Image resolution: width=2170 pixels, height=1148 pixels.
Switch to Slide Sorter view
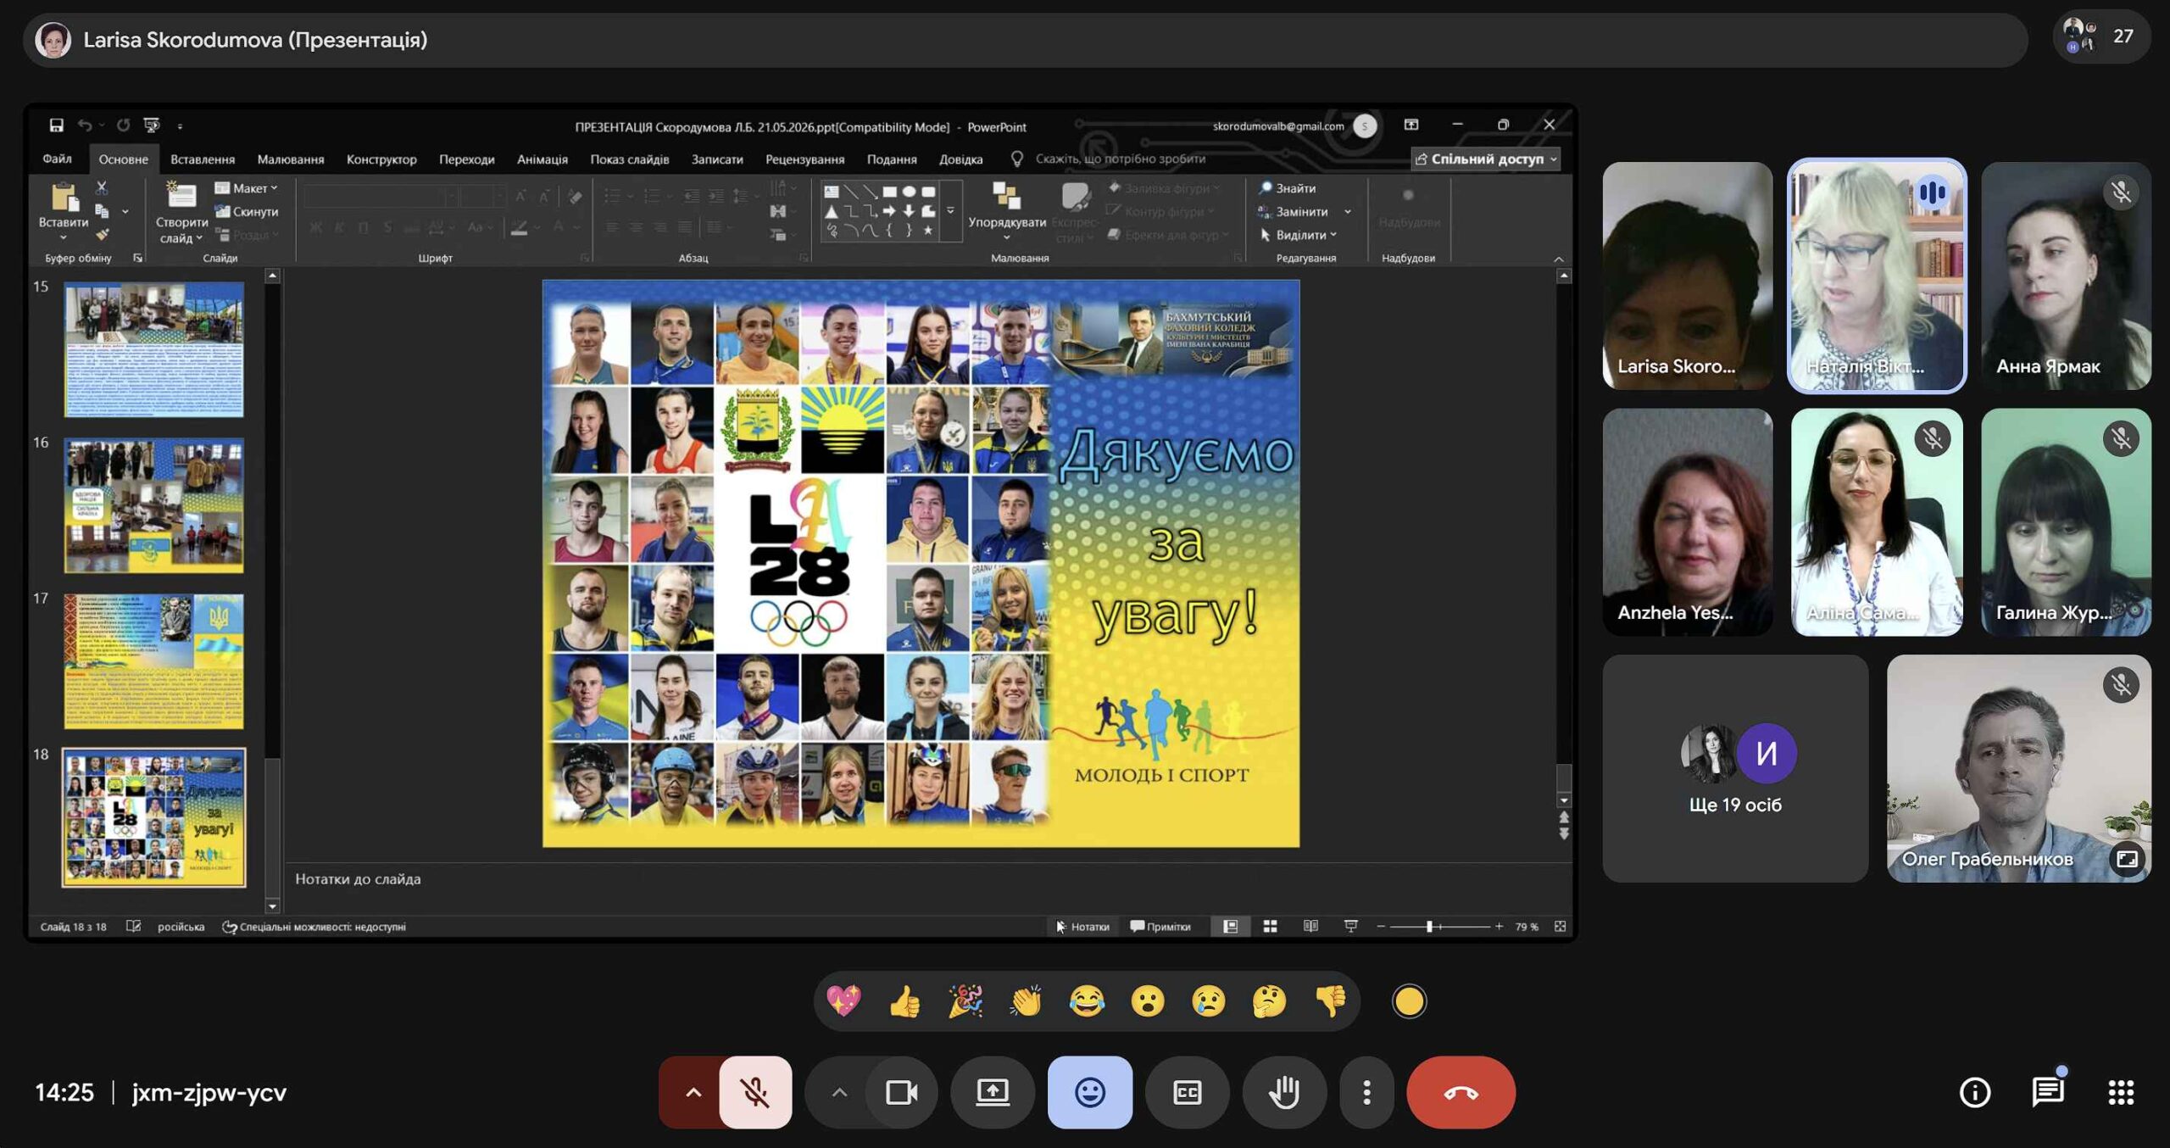[x=1270, y=926]
